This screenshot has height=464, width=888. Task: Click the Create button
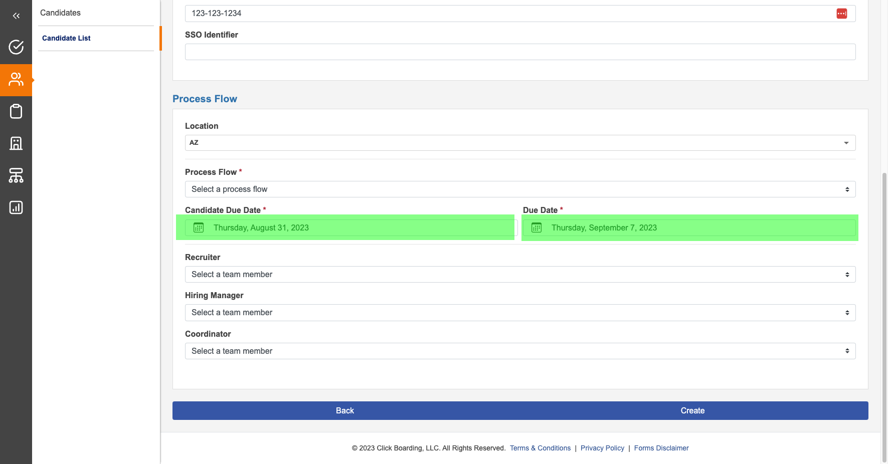click(692, 410)
